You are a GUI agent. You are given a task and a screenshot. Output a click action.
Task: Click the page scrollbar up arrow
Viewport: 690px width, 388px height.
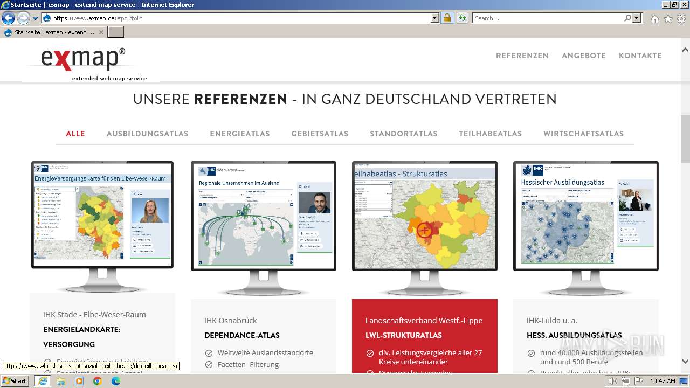click(685, 50)
